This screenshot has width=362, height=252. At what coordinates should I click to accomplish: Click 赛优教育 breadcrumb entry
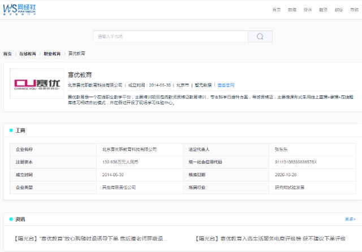77,54
